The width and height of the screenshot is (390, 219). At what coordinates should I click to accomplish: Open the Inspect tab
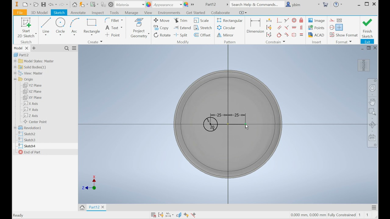click(x=97, y=12)
